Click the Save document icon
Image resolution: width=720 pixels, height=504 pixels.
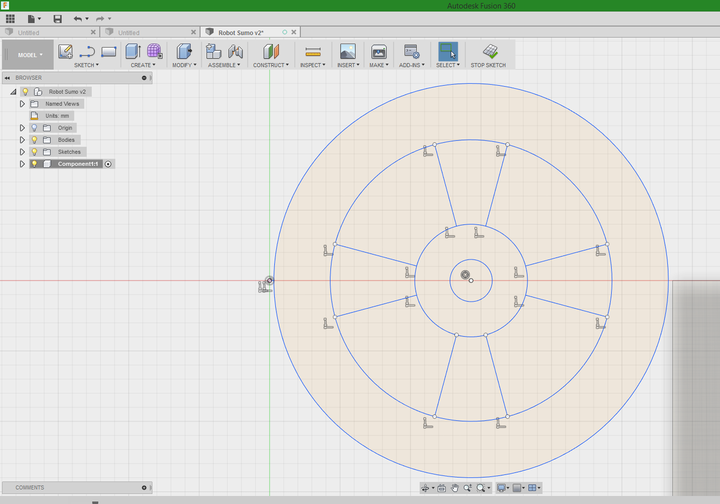pos(57,19)
